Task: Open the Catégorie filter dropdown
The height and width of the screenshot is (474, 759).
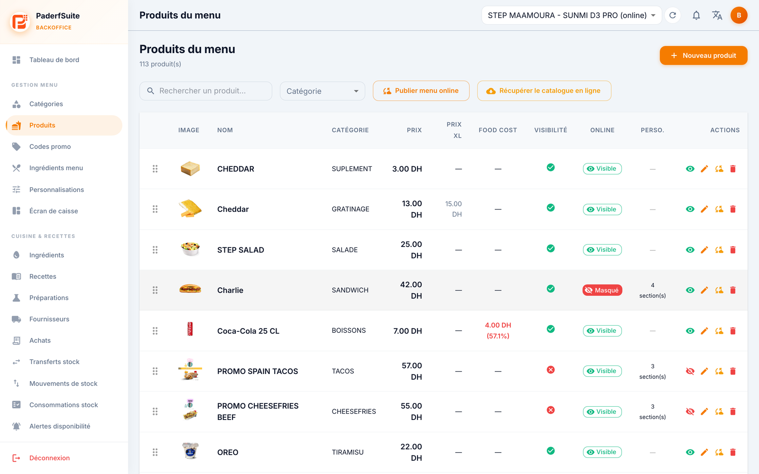Action: click(x=323, y=91)
